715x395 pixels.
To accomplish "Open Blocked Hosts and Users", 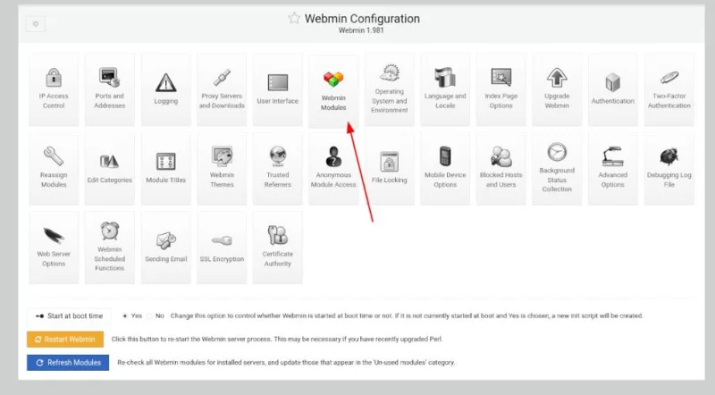I will [501, 169].
